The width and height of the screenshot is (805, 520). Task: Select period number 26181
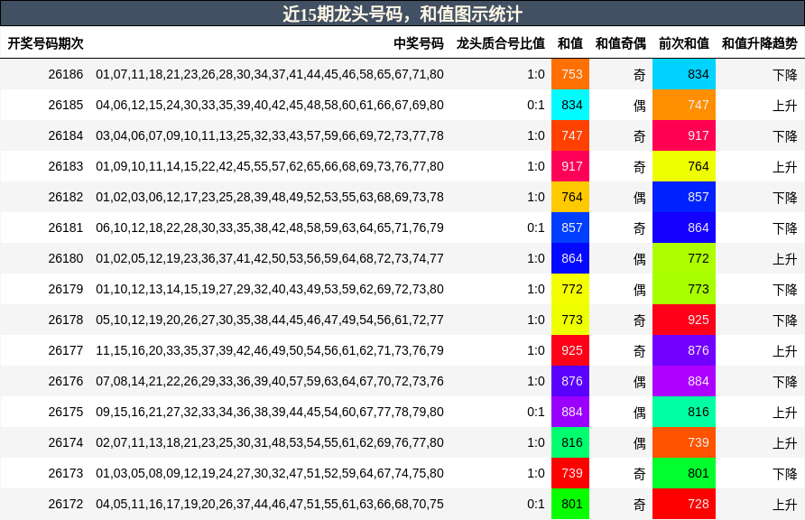coord(66,227)
